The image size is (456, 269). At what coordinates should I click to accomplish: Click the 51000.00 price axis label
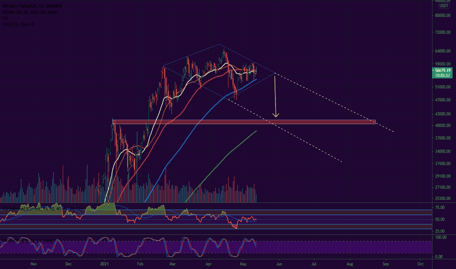pos(443,87)
